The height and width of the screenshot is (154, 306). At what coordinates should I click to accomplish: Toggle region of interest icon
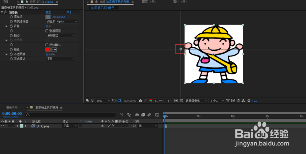tap(176, 101)
